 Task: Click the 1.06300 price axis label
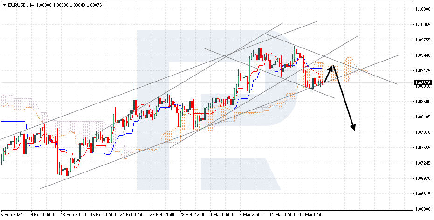(422, 209)
